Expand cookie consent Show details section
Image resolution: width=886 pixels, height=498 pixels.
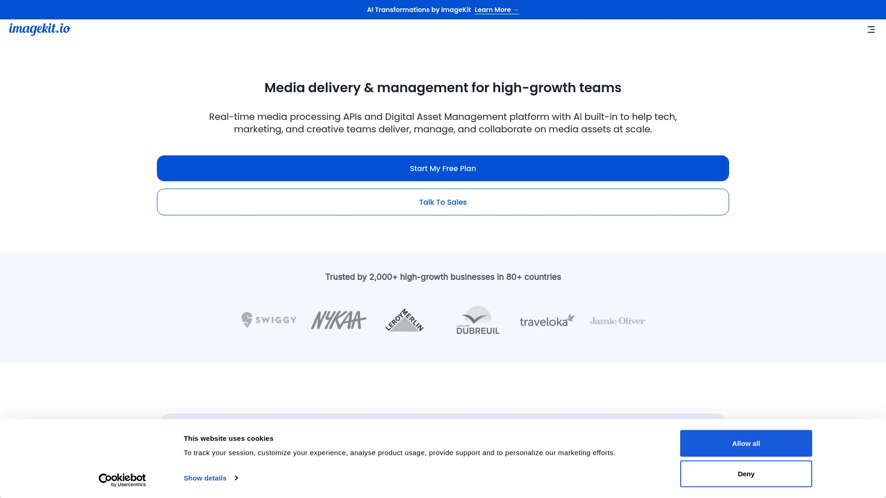tap(205, 478)
